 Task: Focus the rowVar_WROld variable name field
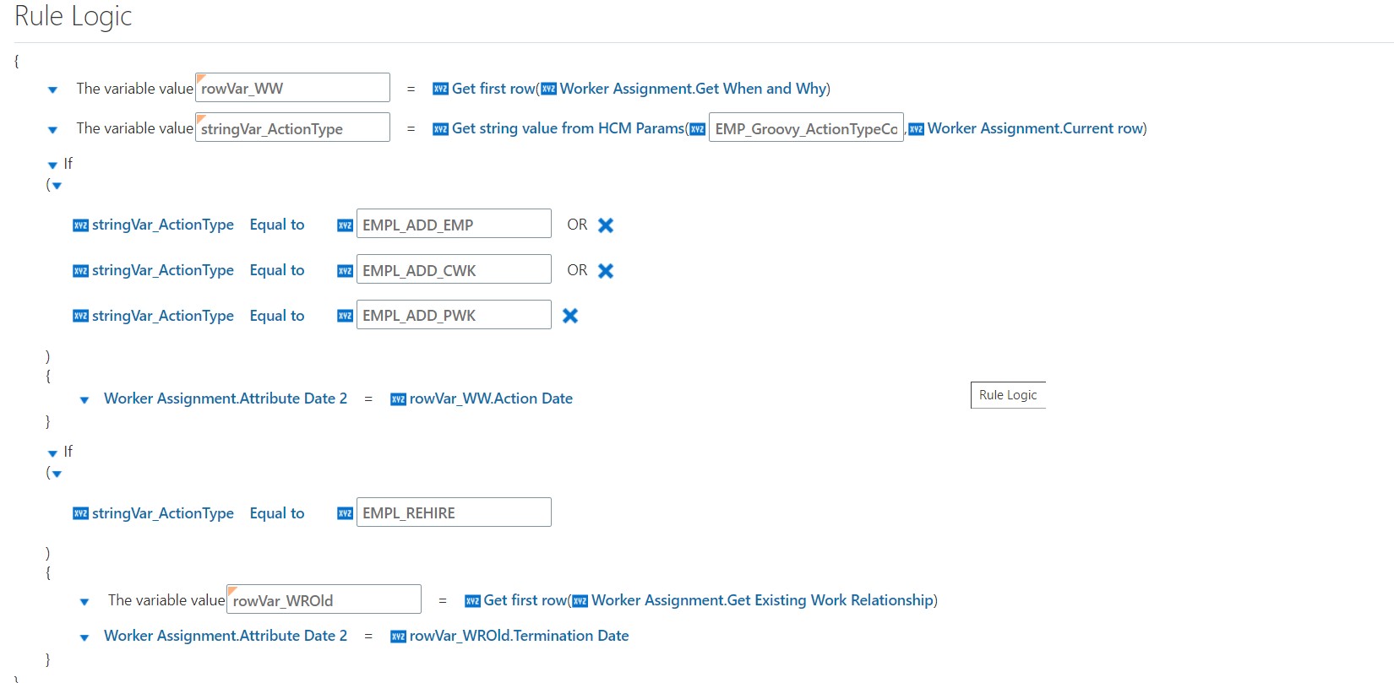click(x=324, y=599)
